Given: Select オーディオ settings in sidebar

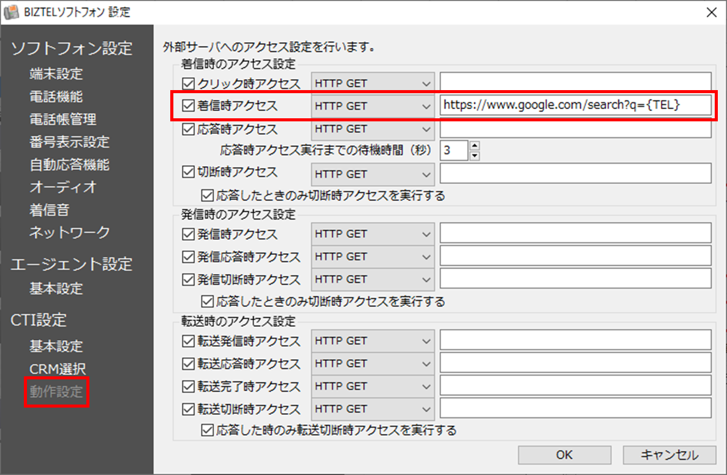Looking at the screenshot, I should click(62, 187).
